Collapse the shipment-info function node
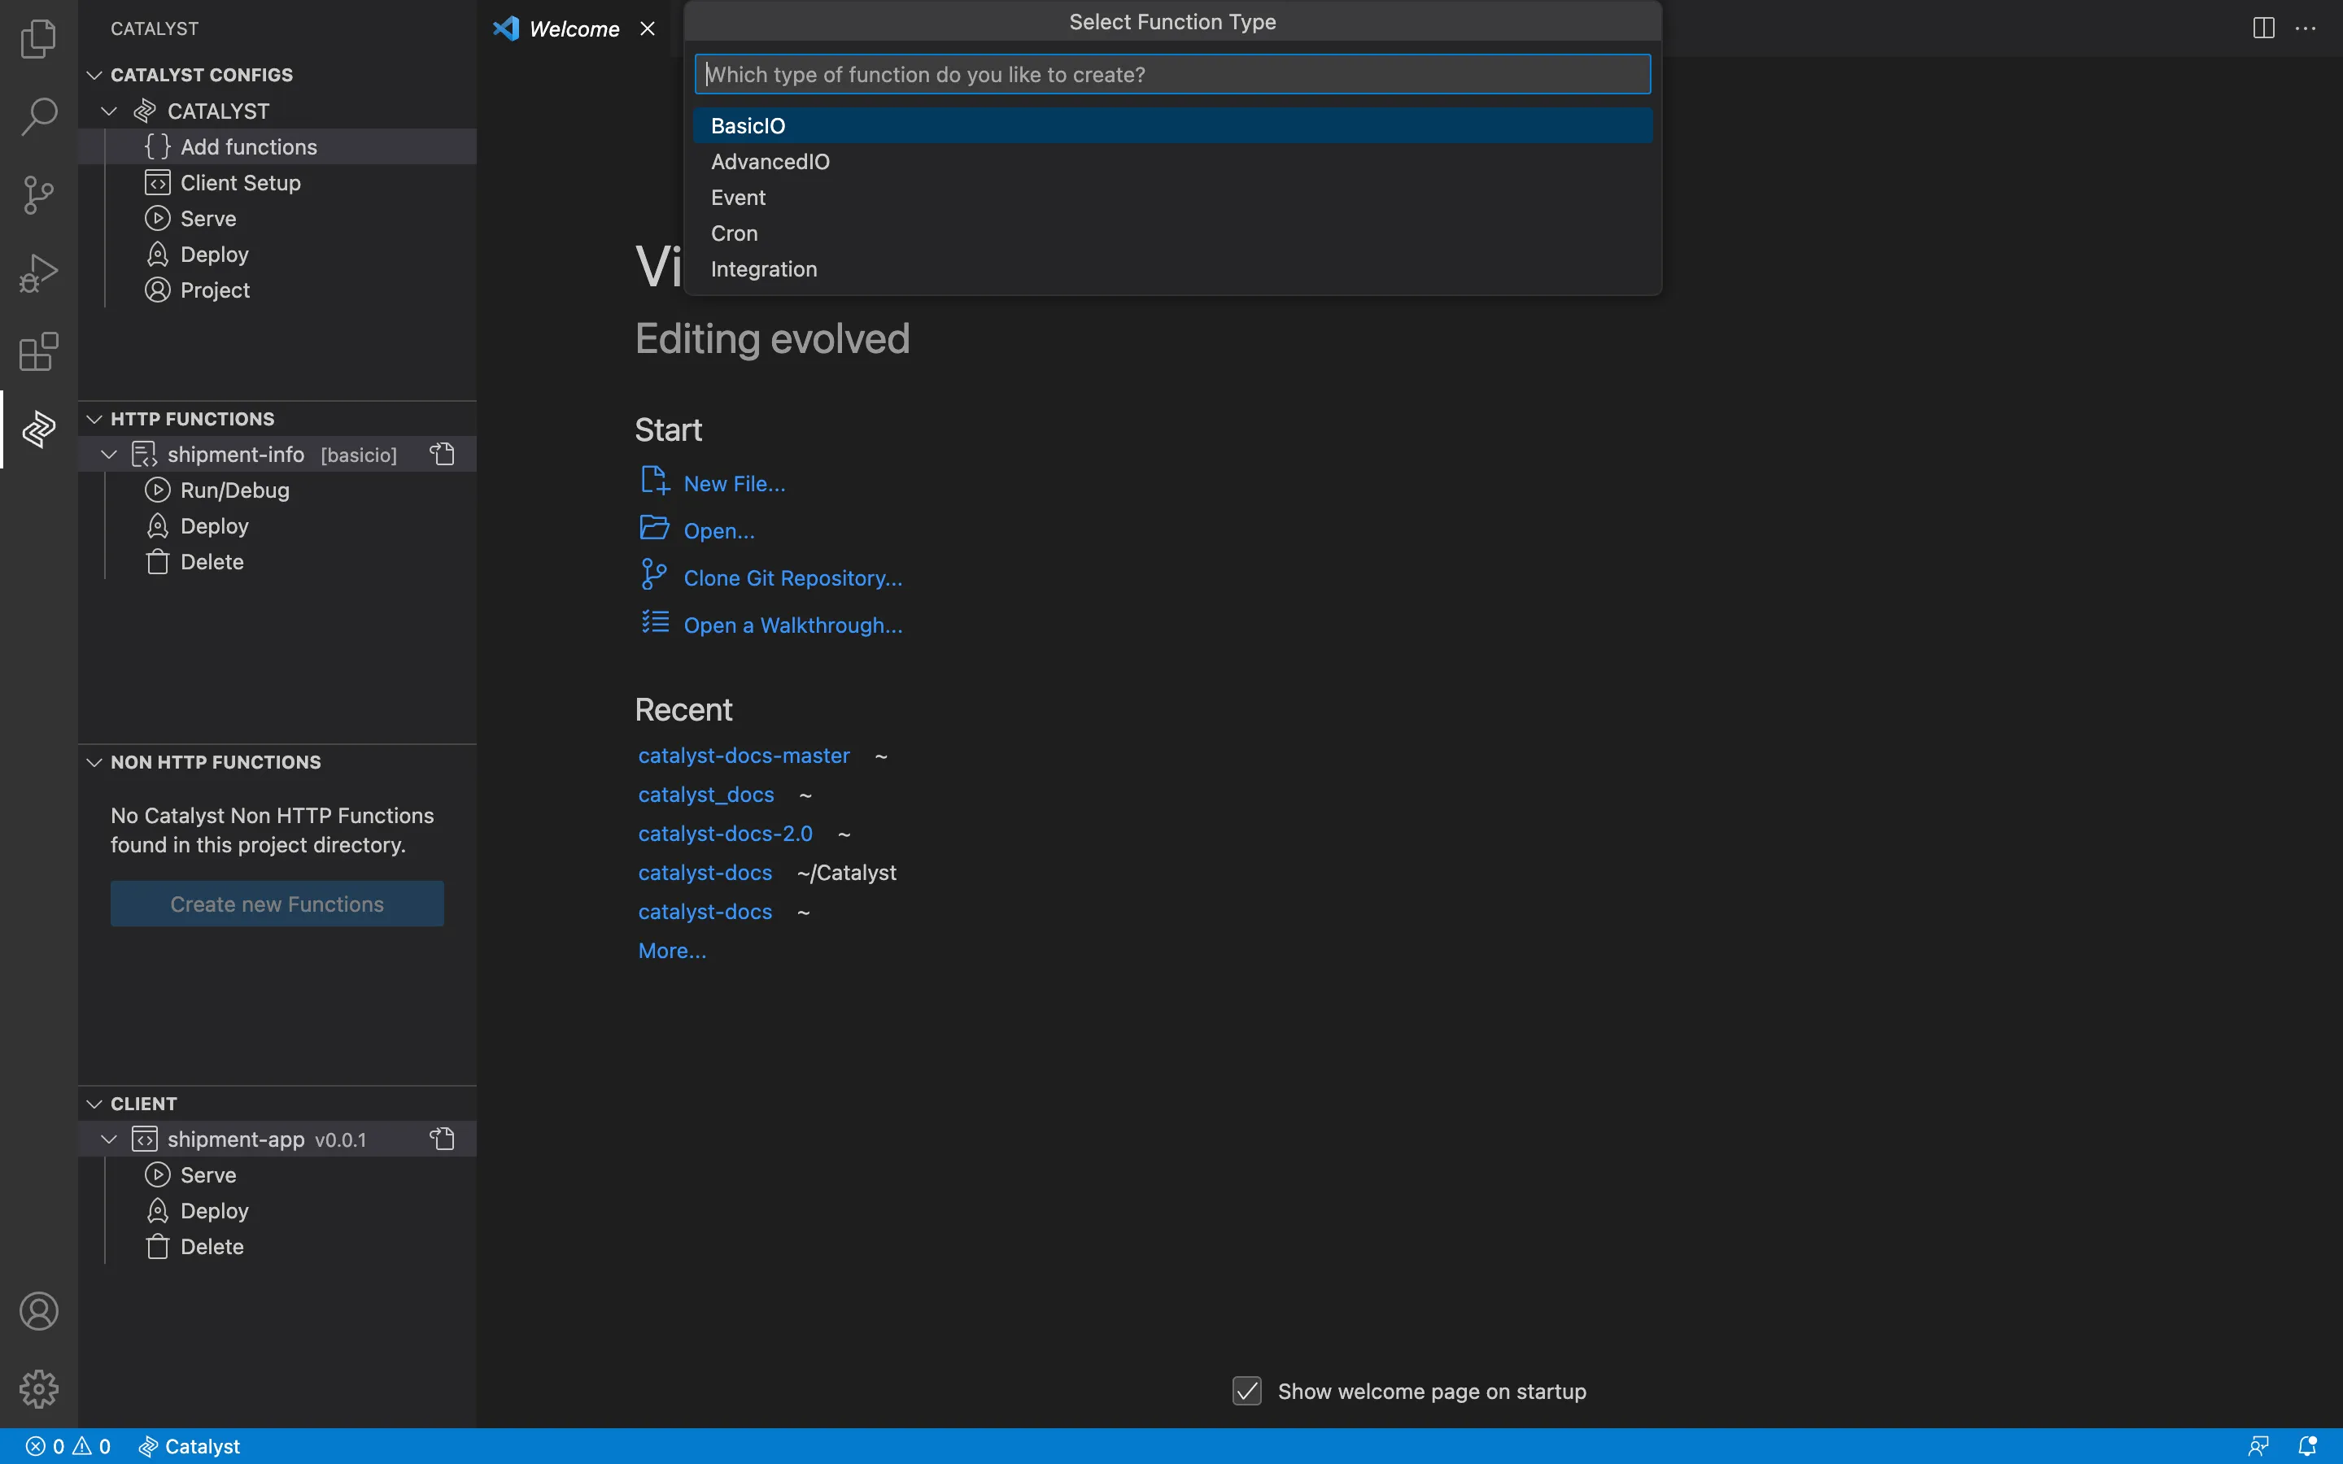 point(109,454)
